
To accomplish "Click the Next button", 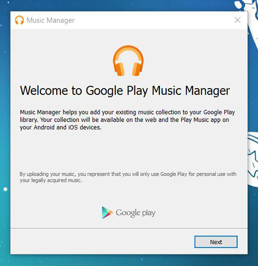I will (x=216, y=242).
